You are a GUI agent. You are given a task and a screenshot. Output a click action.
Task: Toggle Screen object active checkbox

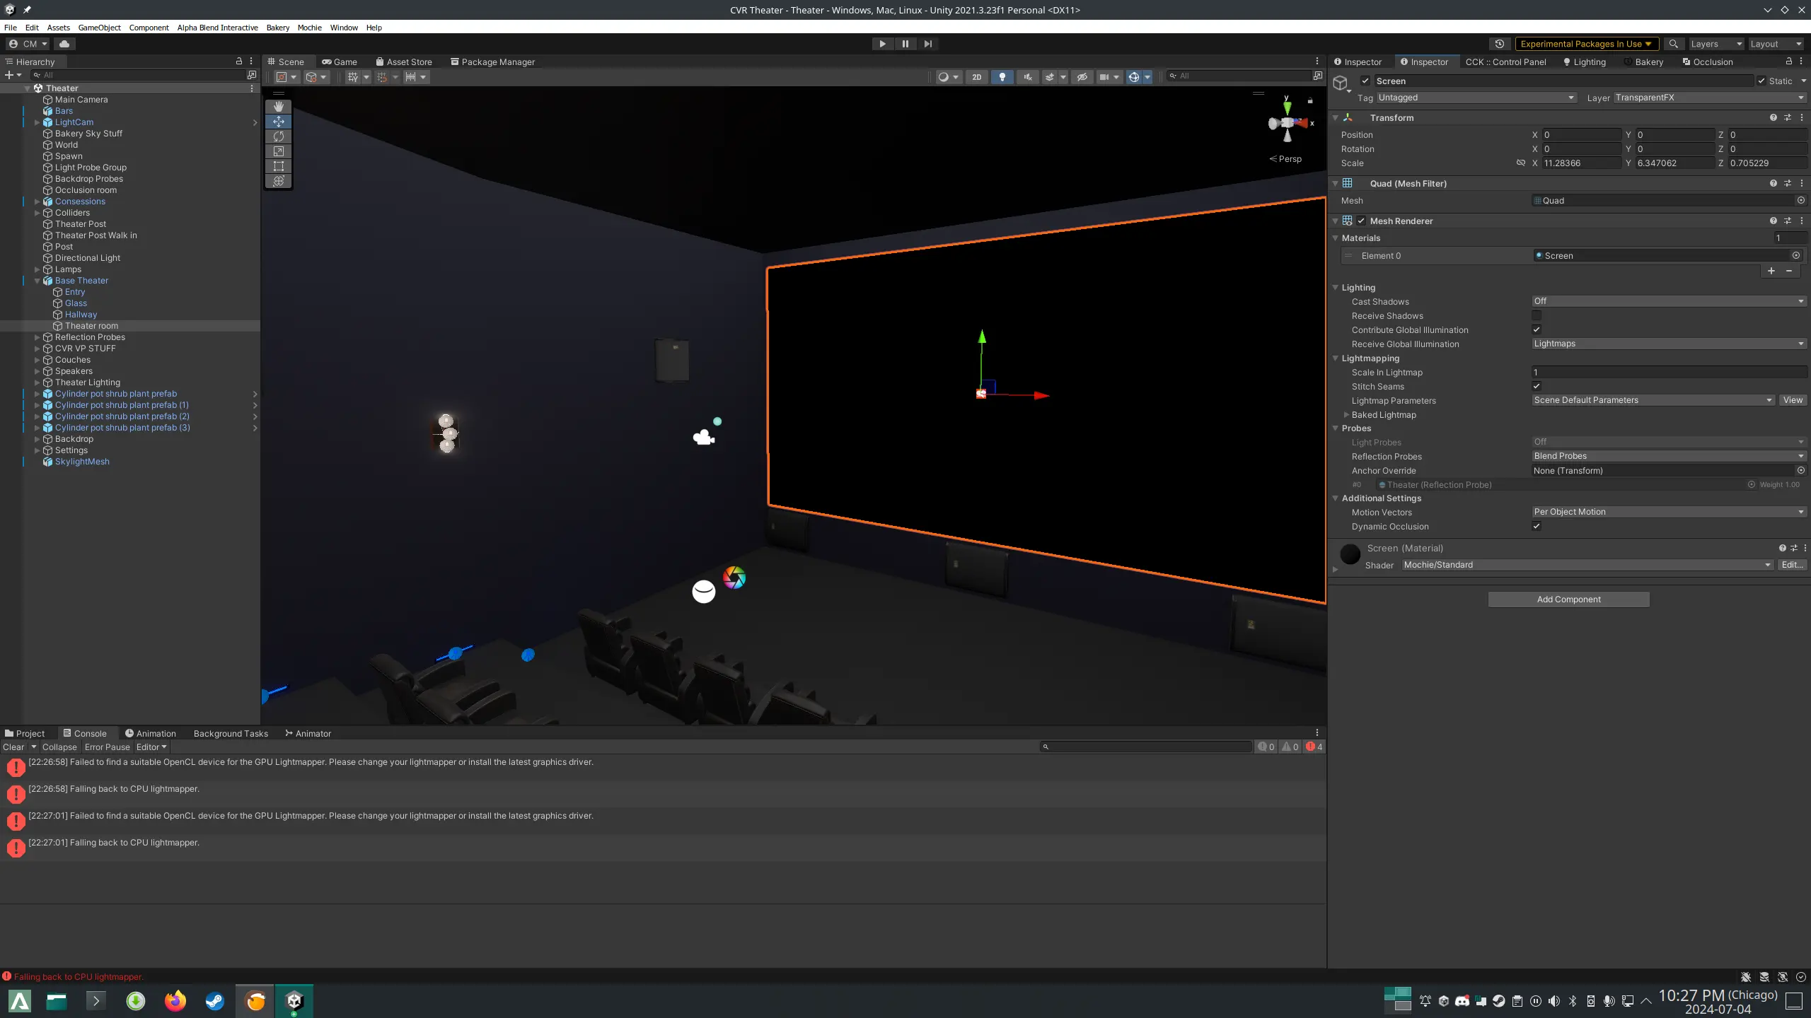pos(1365,81)
